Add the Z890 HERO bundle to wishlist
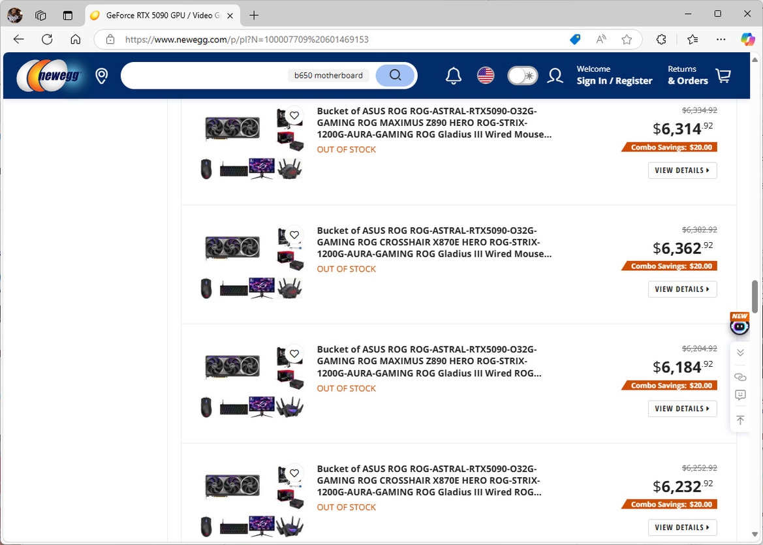The image size is (763, 545). coord(294,116)
